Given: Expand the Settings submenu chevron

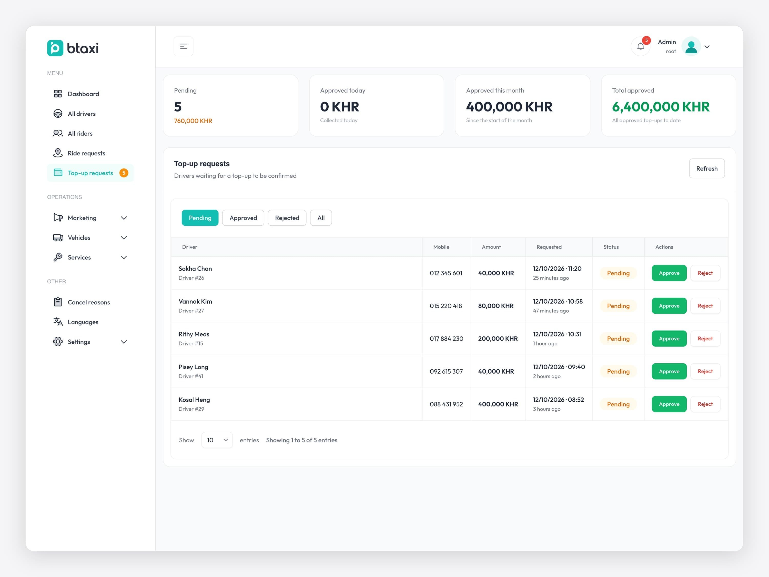Looking at the screenshot, I should click(x=124, y=342).
